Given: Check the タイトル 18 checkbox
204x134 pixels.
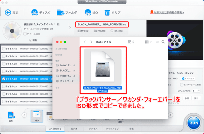Looking at the screenshot, I should [4, 49].
